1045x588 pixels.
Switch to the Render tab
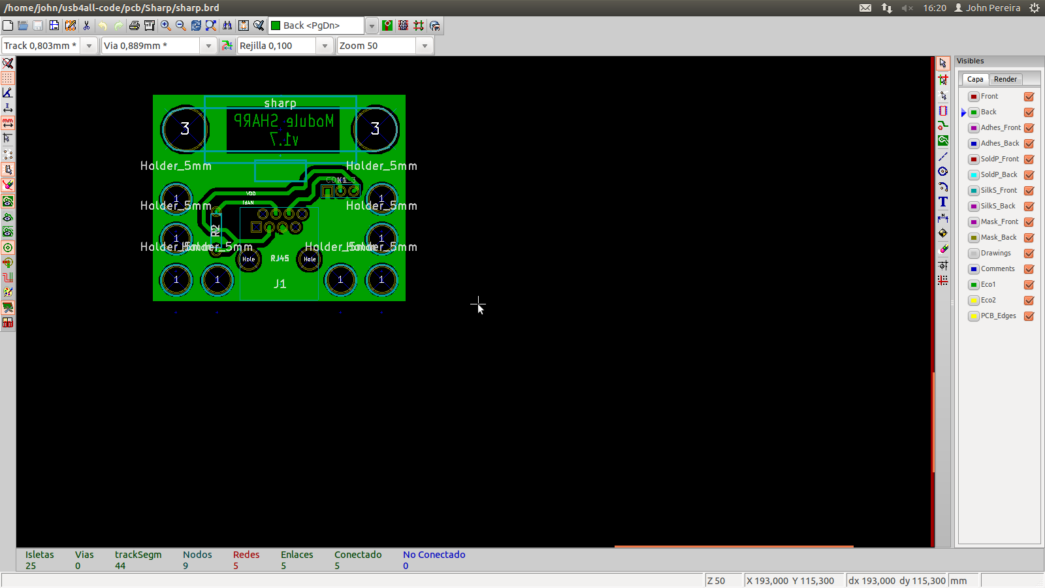click(1005, 79)
